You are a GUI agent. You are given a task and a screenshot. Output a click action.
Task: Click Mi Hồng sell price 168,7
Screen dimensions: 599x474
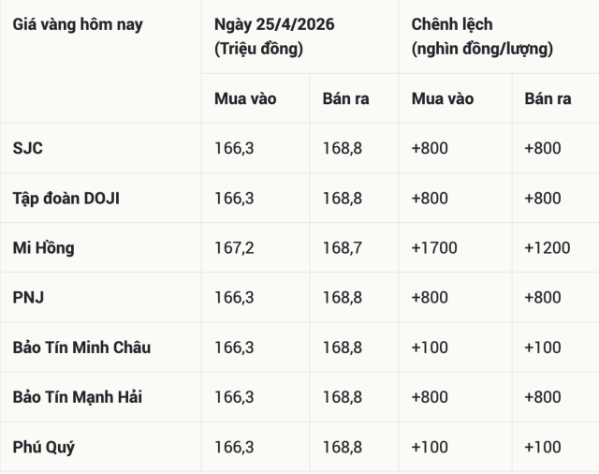click(x=341, y=248)
